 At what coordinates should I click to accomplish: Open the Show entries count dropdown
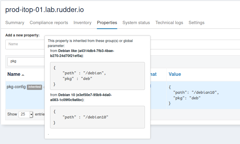pyautogui.click(x=26, y=114)
